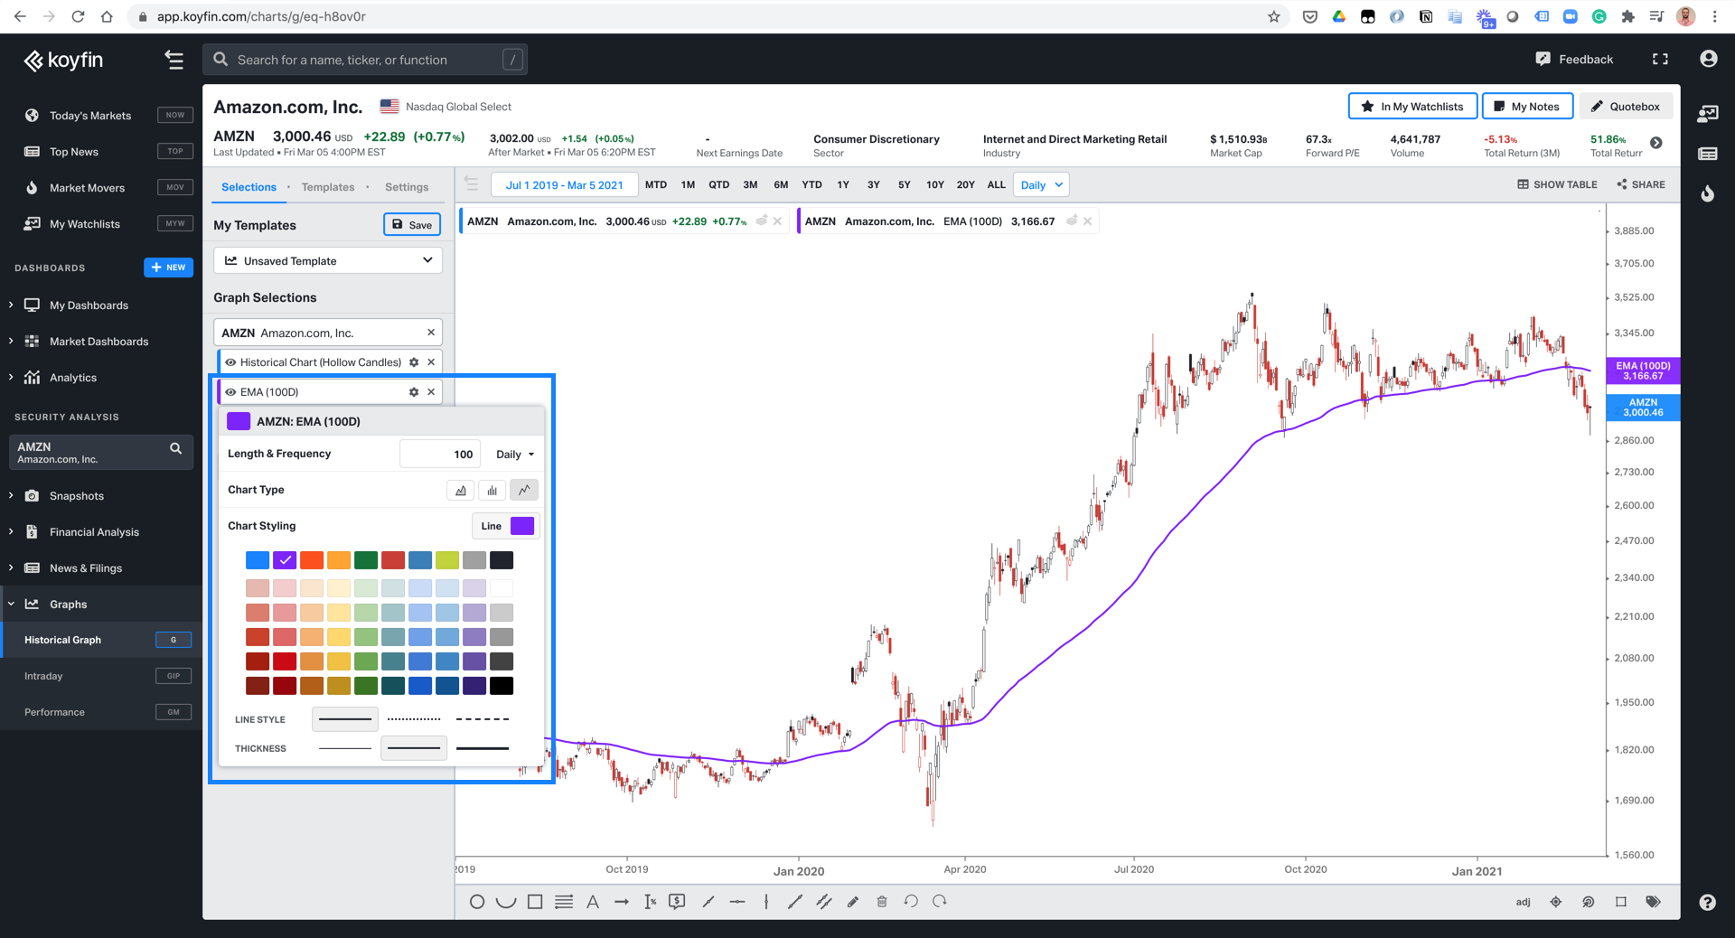The image size is (1735, 938).
Task: Select bar chart type
Action: point(492,490)
